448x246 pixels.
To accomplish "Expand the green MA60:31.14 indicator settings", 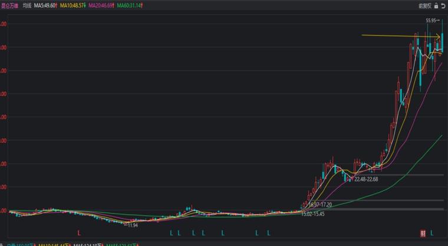I will point(130,5).
